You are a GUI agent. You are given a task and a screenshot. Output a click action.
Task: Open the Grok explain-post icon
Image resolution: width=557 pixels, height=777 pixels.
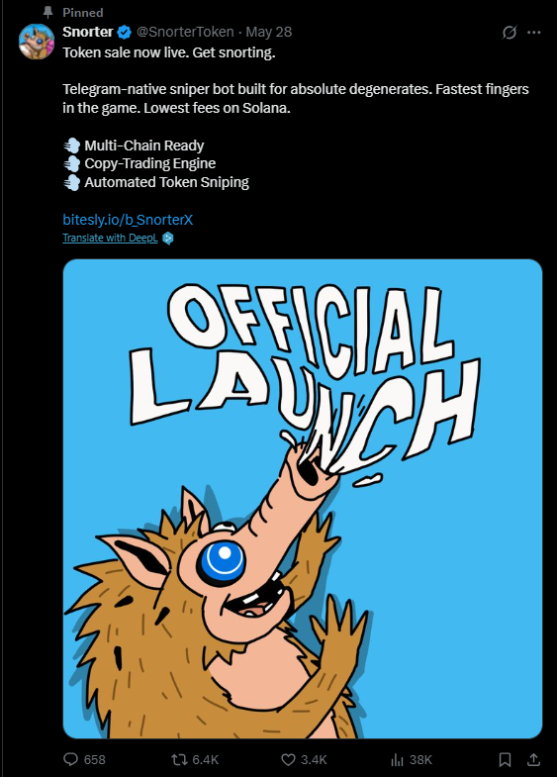(x=510, y=33)
